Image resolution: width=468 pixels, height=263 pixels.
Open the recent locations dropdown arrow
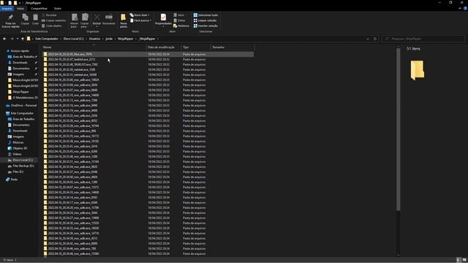(x=18, y=39)
